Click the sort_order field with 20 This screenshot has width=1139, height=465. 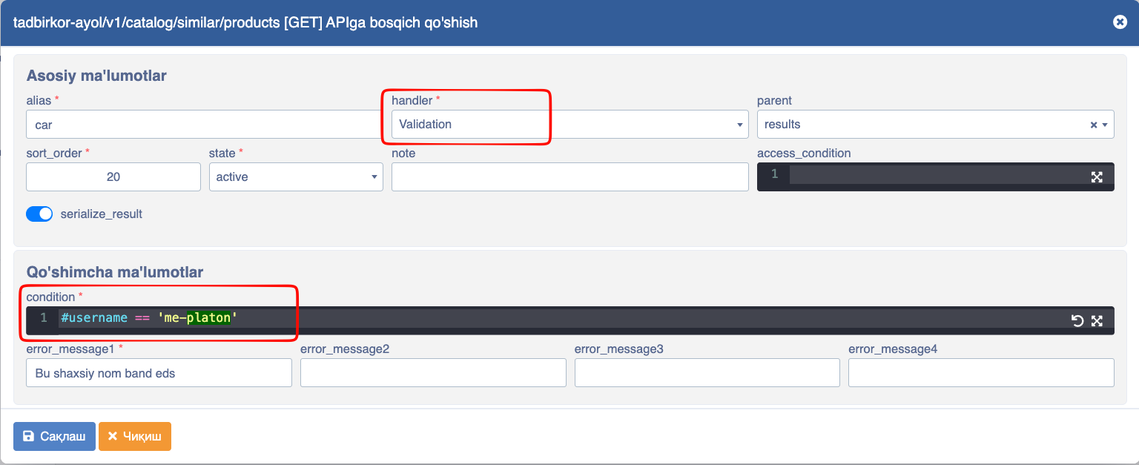(x=113, y=177)
